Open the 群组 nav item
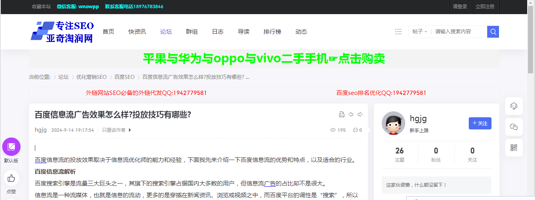This screenshot has height=200, width=535. coord(192,32)
